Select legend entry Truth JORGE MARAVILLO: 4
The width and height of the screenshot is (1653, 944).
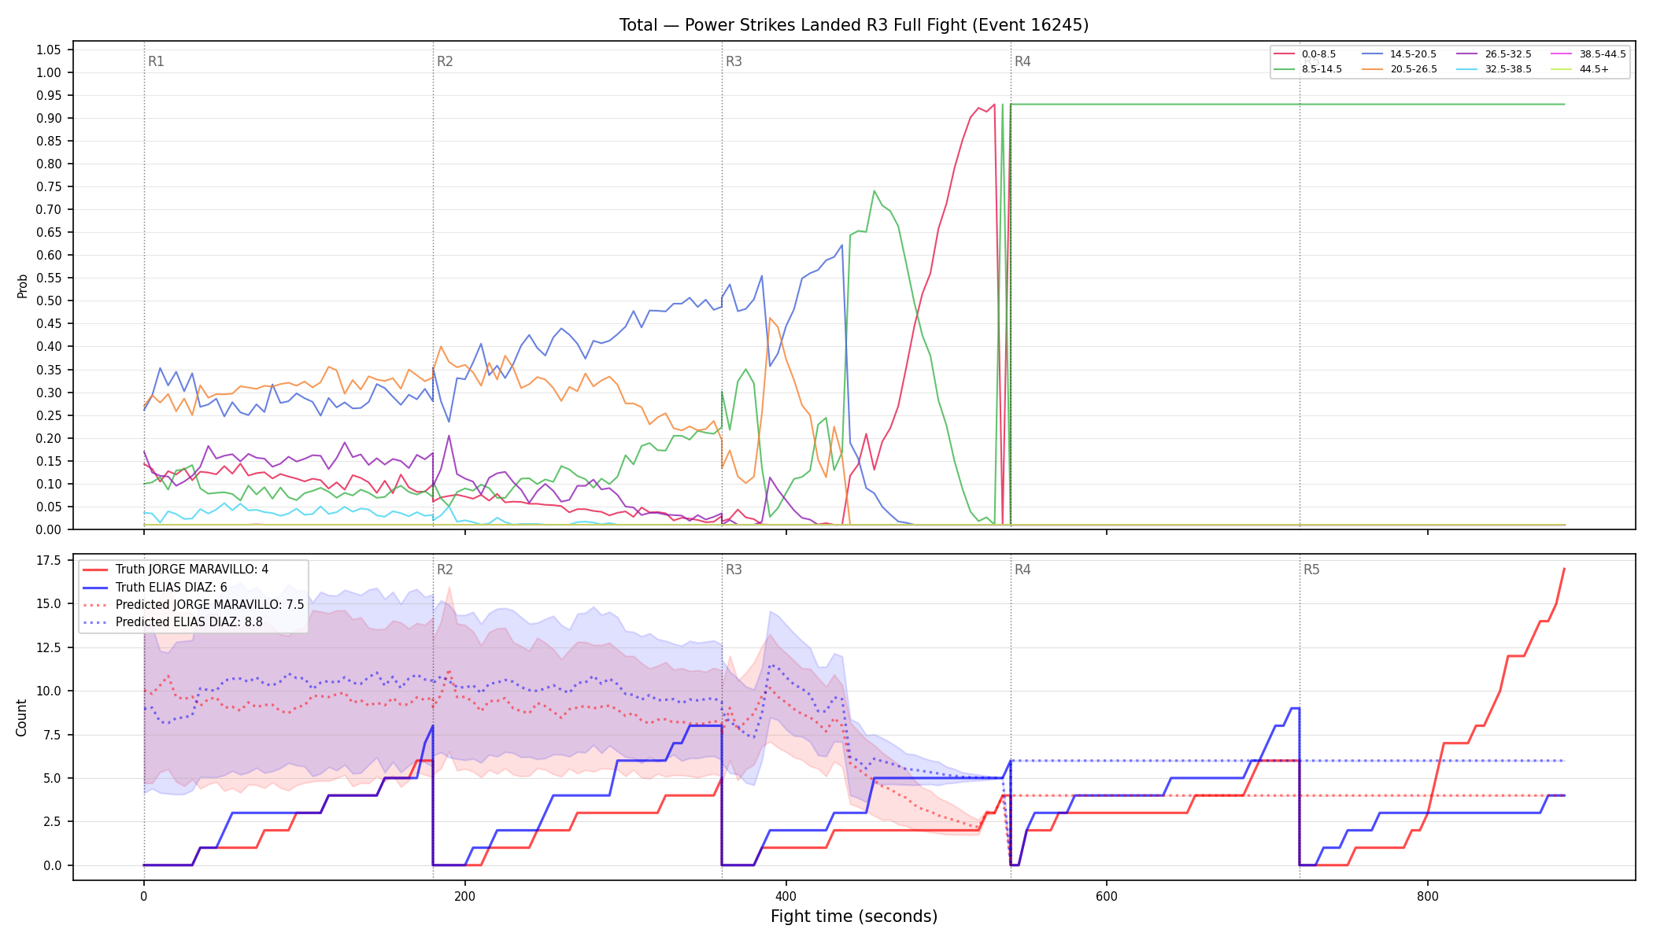click(176, 570)
